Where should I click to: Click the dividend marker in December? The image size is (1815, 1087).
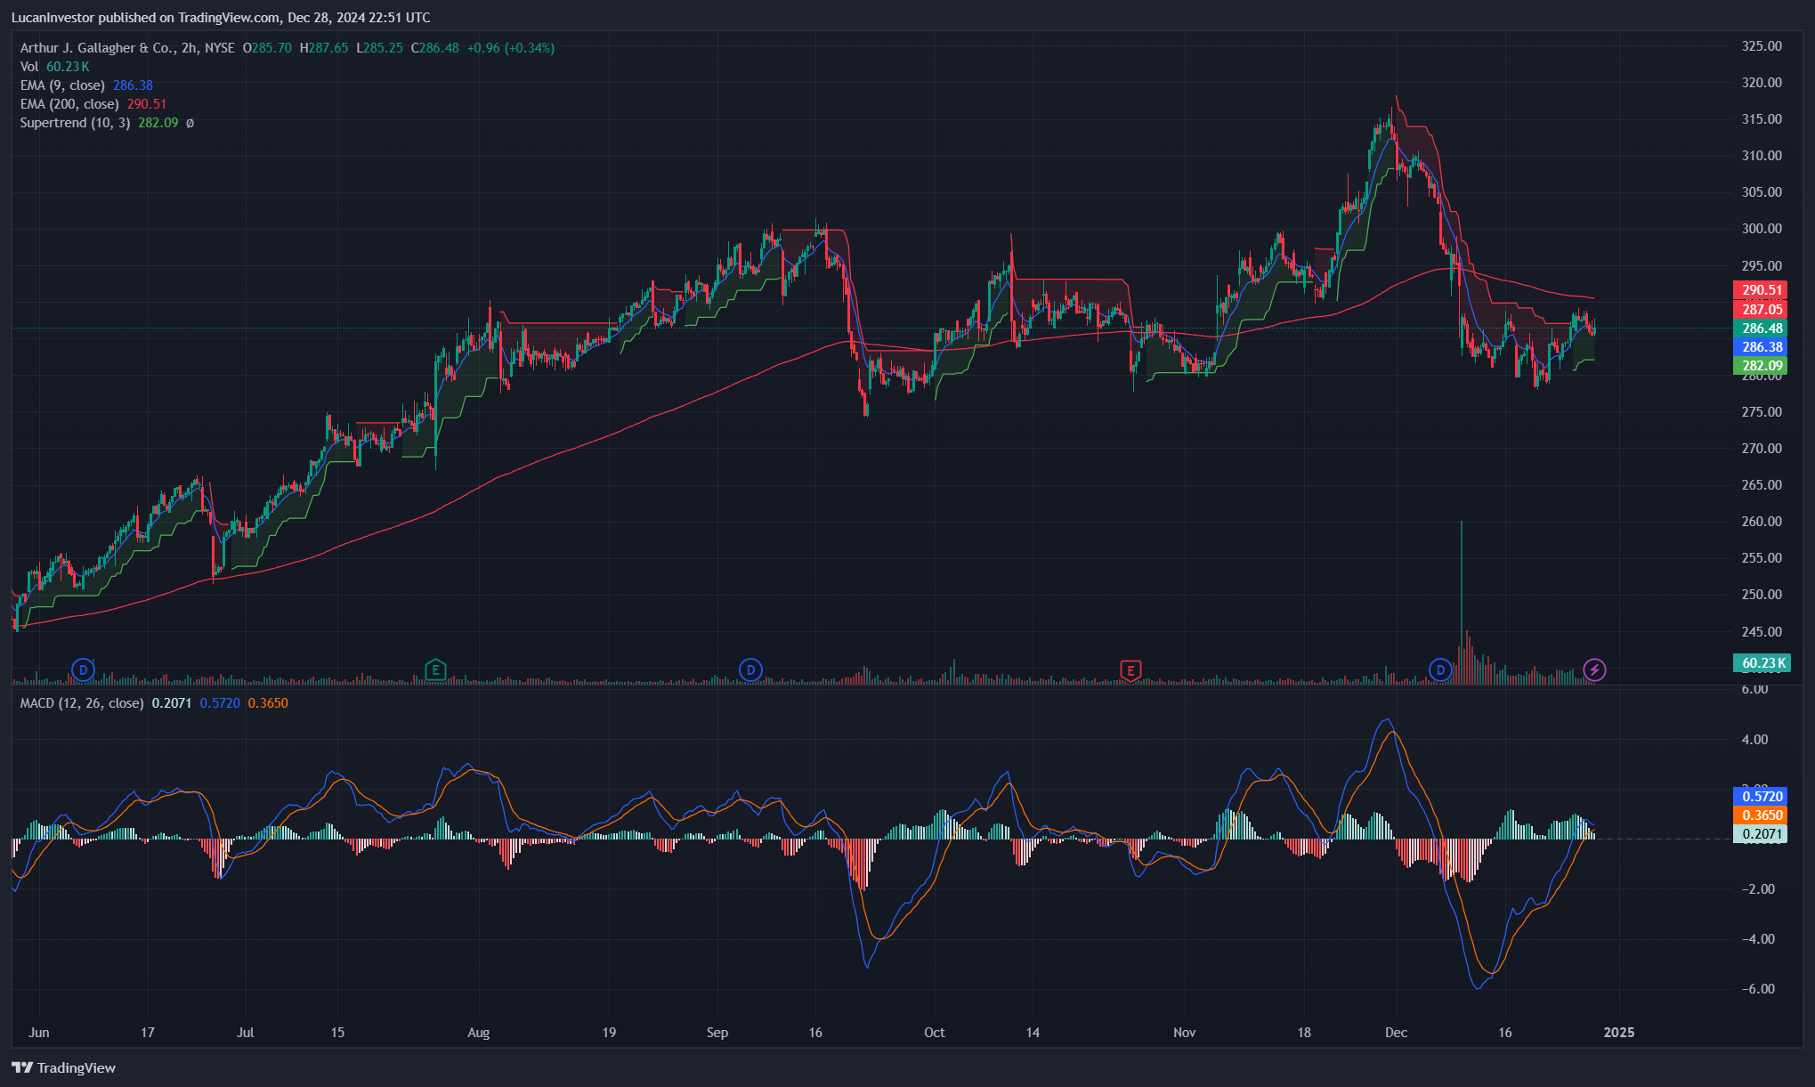coord(1440,669)
